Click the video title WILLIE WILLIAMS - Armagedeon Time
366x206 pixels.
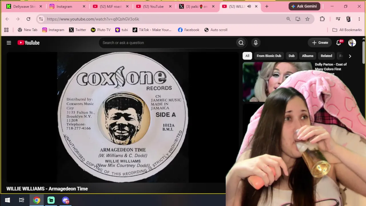click(47, 189)
